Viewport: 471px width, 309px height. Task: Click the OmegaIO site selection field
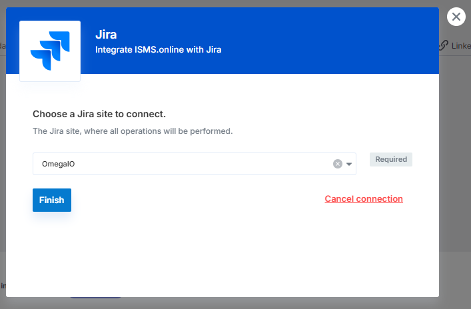[x=195, y=164]
